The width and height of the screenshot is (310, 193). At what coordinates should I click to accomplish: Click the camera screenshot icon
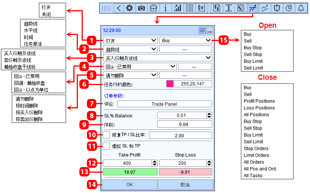click(141, 8)
